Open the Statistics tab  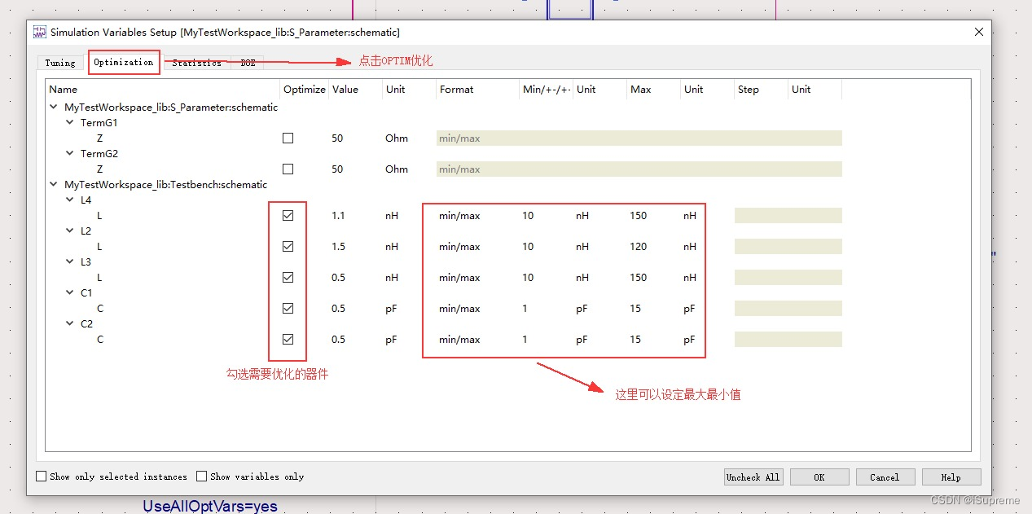coord(196,63)
